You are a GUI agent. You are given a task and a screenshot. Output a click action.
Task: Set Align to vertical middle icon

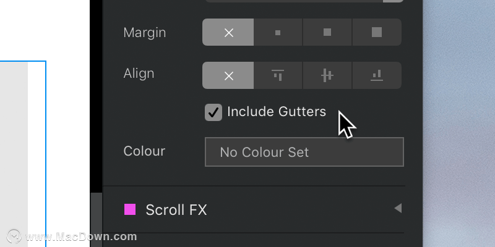[x=327, y=75]
